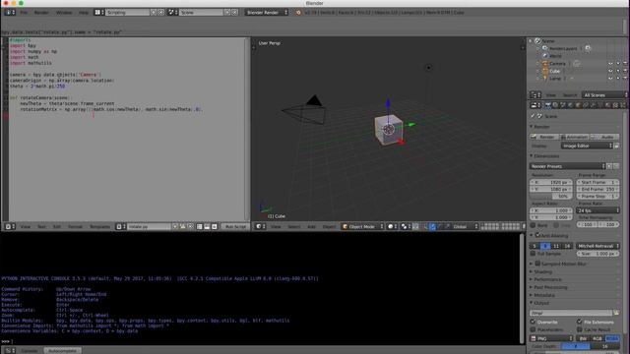This screenshot has height=354, width=630.
Task: Toggle Anti-Aliasing checkbox
Action: 537,235
